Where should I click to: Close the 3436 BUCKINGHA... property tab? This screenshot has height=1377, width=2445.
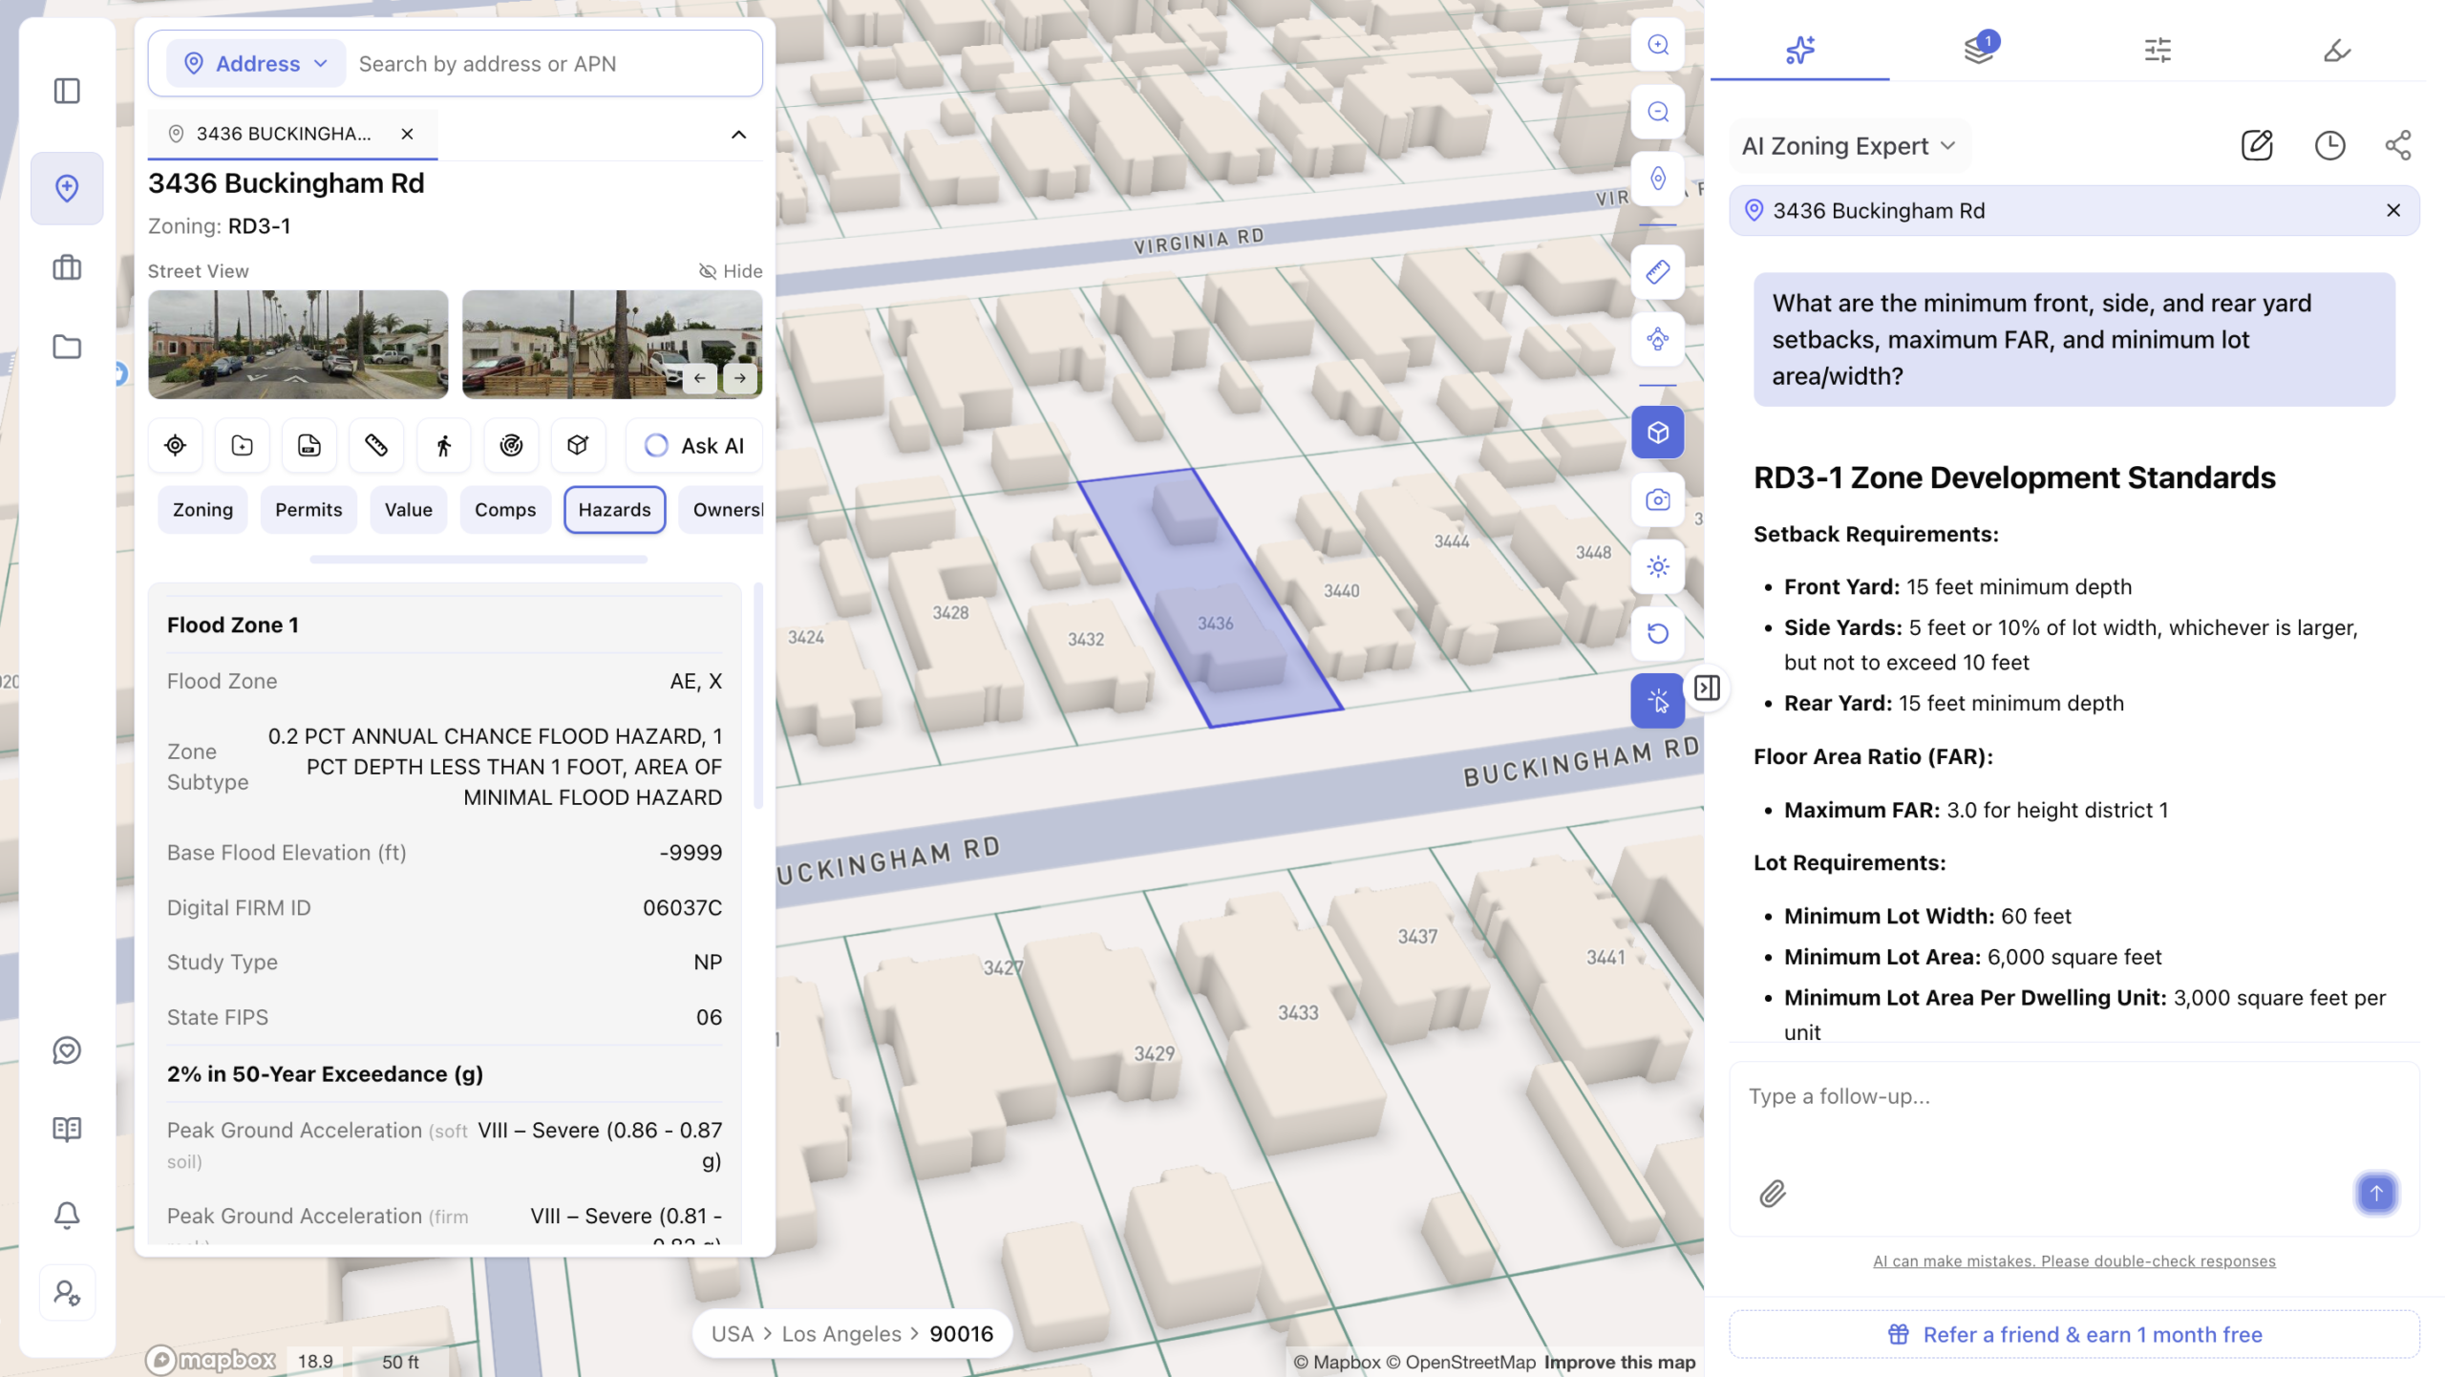pos(407,134)
